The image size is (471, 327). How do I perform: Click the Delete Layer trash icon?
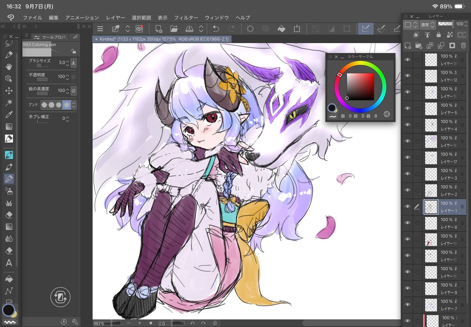coord(463,45)
